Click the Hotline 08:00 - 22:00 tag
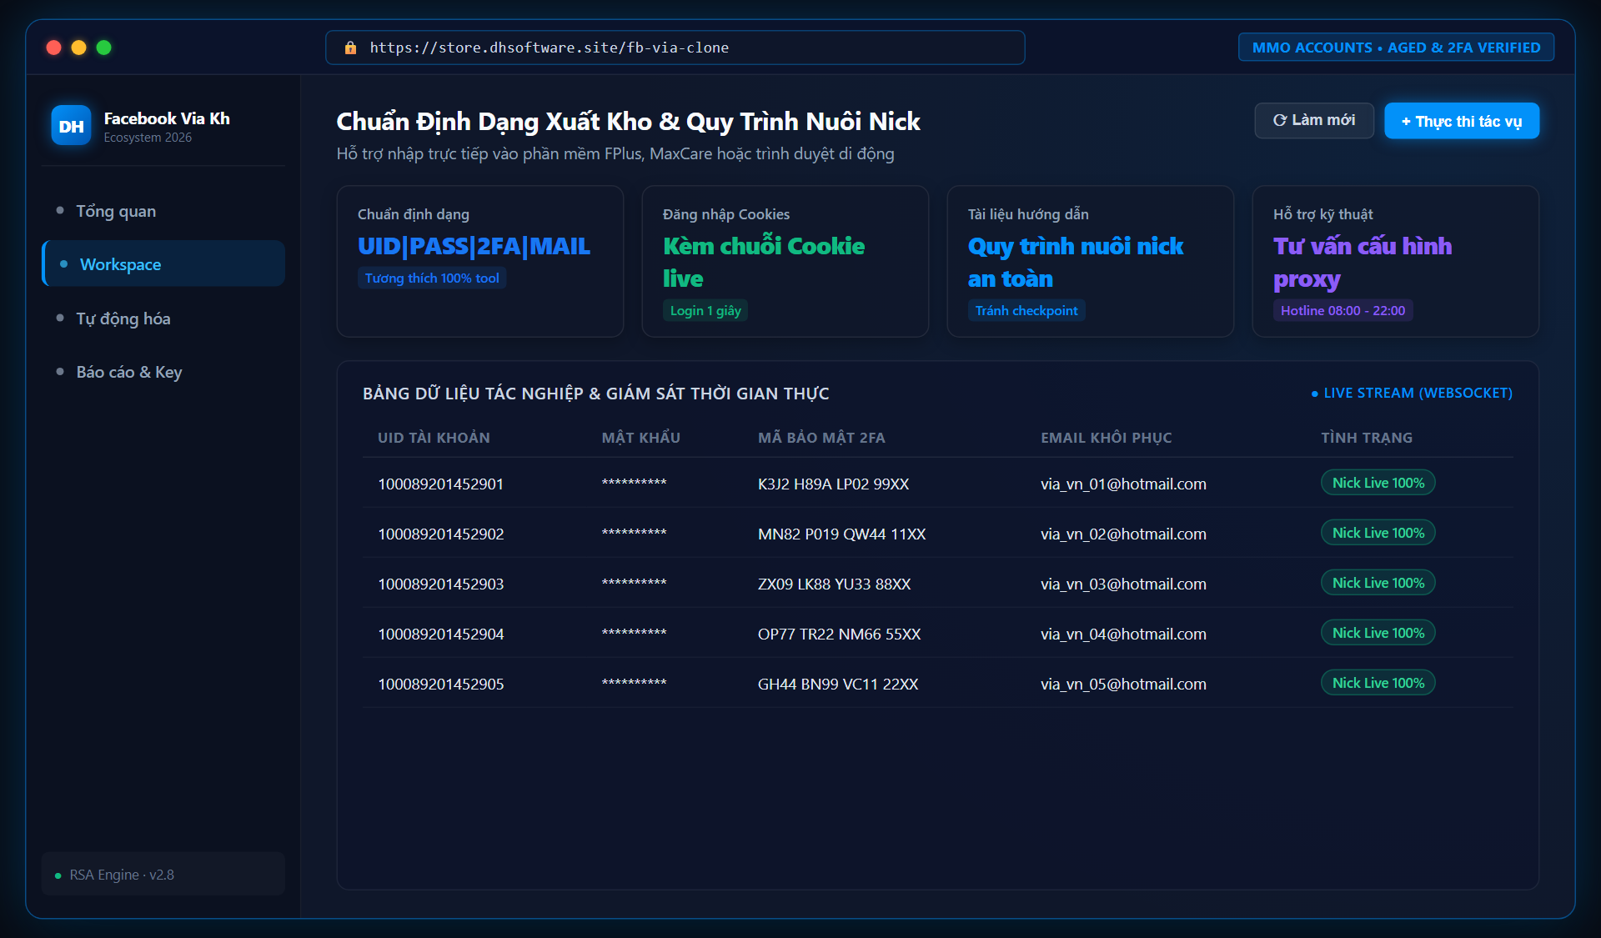Screen dimensions: 1601x938 click(1343, 311)
